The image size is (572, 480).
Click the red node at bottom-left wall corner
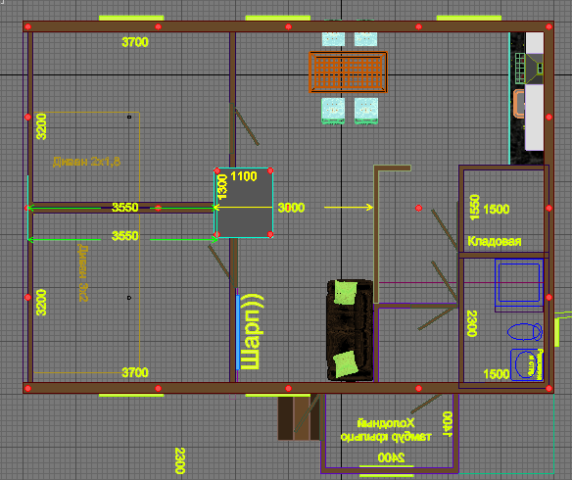coord(27,388)
